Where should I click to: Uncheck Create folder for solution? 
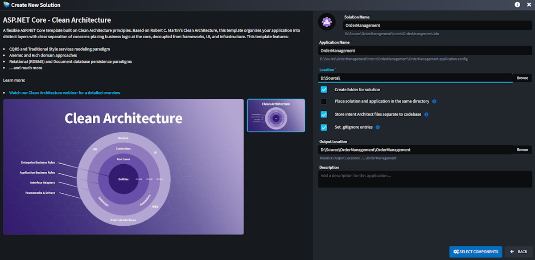click(324, 89)
